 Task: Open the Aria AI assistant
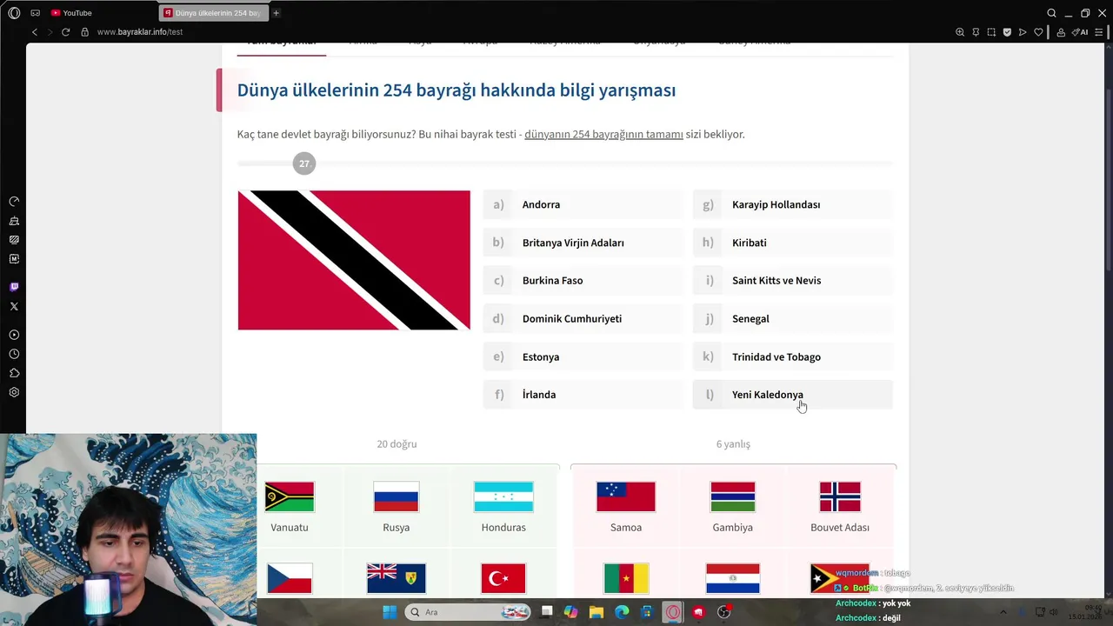(x=1081, y=32)
